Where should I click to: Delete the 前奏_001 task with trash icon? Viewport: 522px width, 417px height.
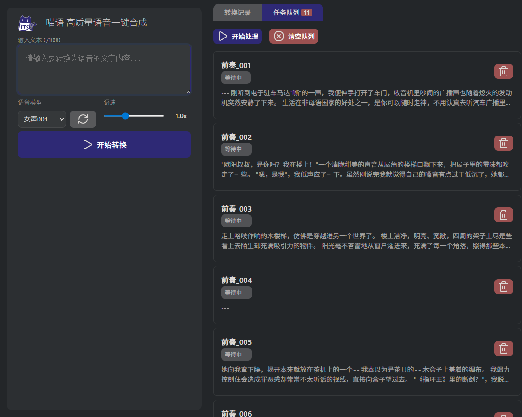click(503, 71)
